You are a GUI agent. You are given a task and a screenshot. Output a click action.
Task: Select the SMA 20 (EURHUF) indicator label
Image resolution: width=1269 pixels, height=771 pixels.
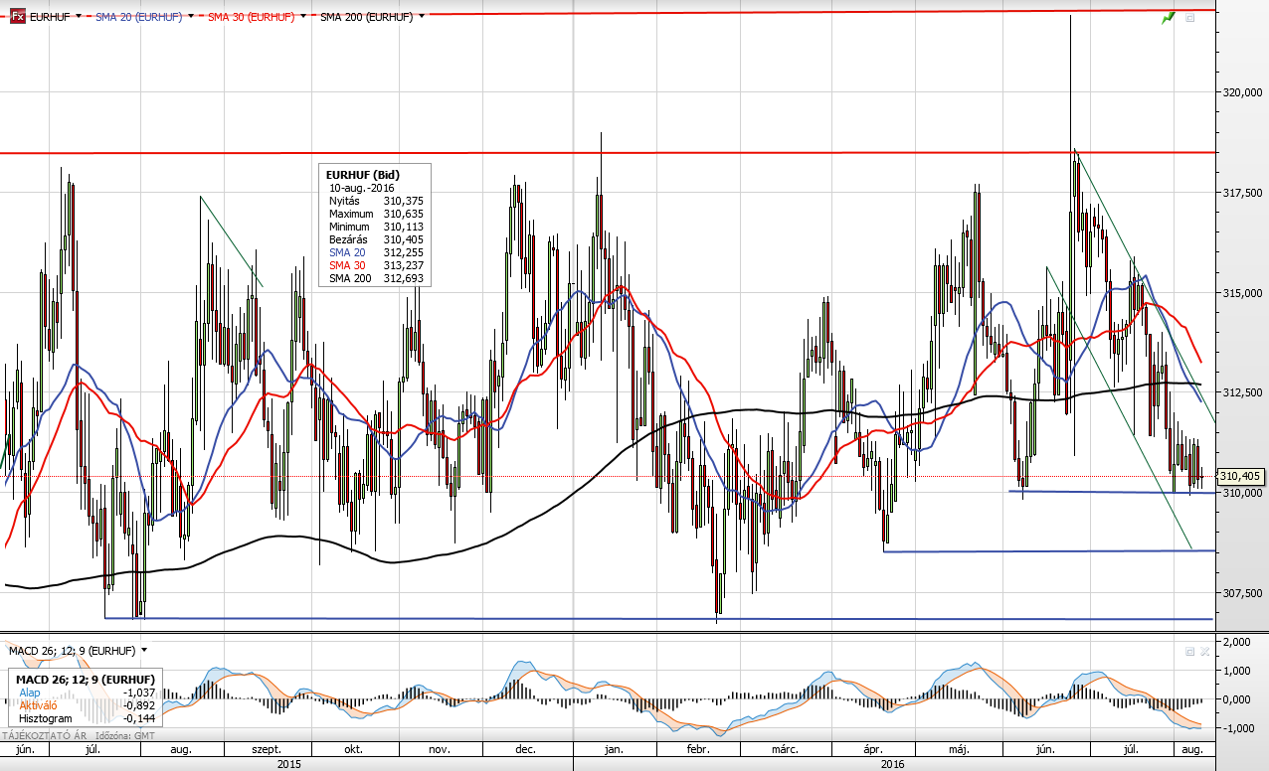point(138,17)
